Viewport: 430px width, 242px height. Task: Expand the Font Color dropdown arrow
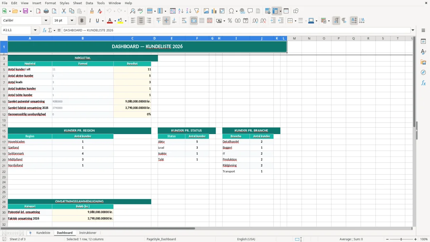[x=115, y=21]
